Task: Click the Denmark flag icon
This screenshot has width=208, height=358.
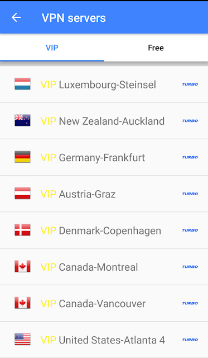Action: coord(22,230)
